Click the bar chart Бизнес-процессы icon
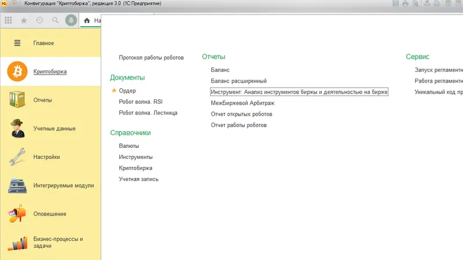This screenshot has height=260, width=463. click(x=17, y=243)
